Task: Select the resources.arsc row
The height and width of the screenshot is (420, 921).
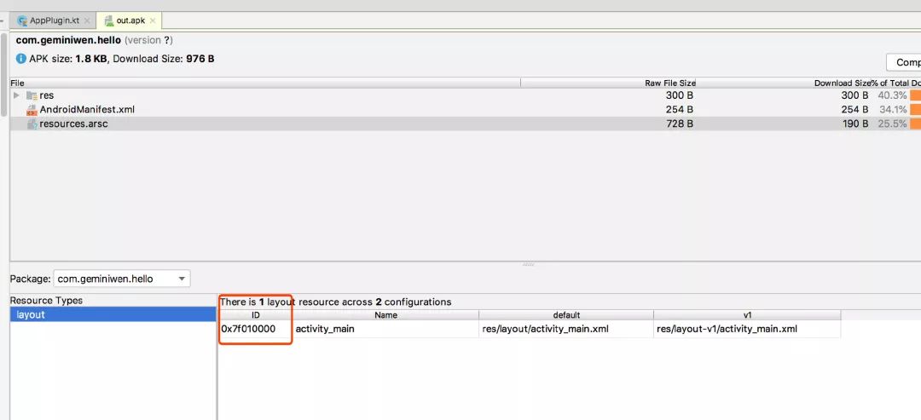Action: pyautogui.click(x=466, y=124)
